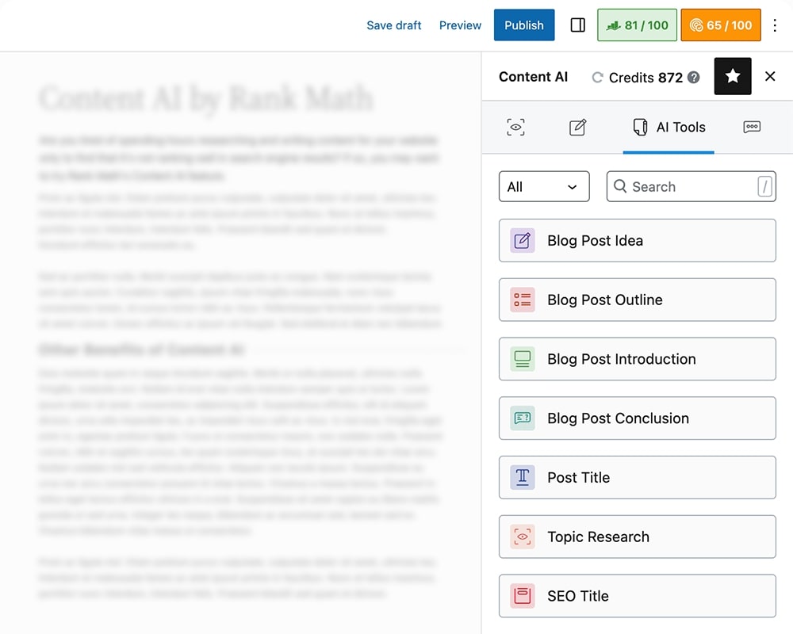The height and width of the screenshot is (634, 793).
Task: Open the three-dot options menu
Action: [x=774, y=25]
